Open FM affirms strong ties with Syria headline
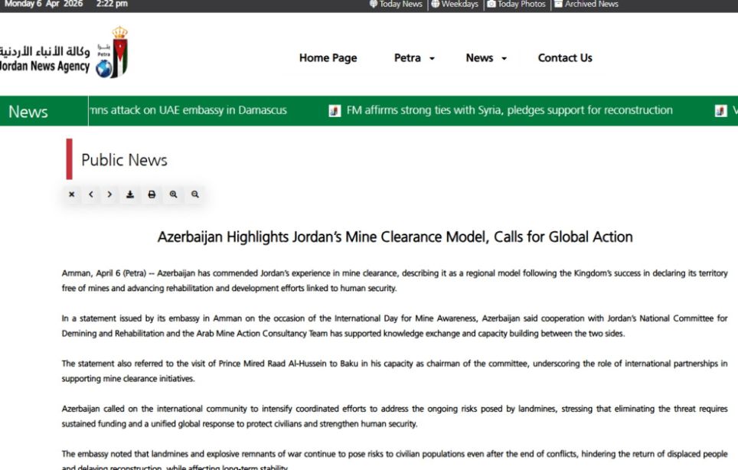The height and width of the screenshot is (470, 738). [x=509, y=110]
